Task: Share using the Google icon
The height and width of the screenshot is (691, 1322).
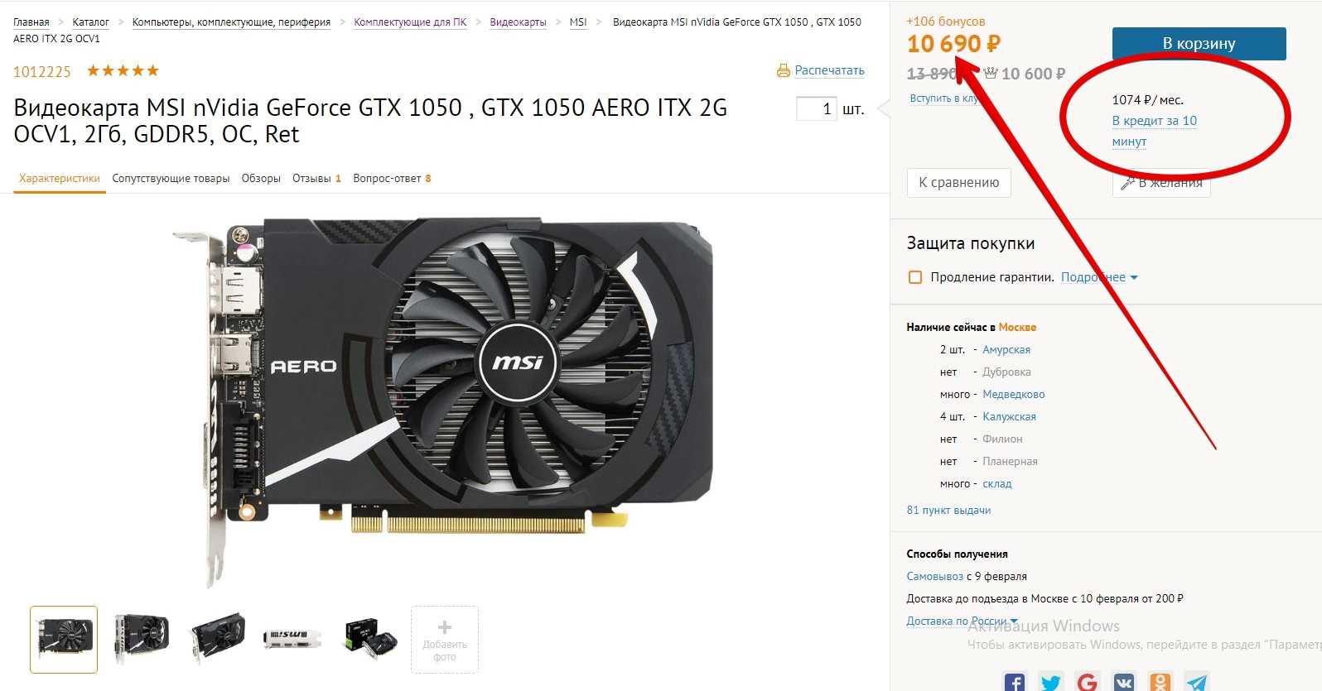Action: coord(1087,682)
